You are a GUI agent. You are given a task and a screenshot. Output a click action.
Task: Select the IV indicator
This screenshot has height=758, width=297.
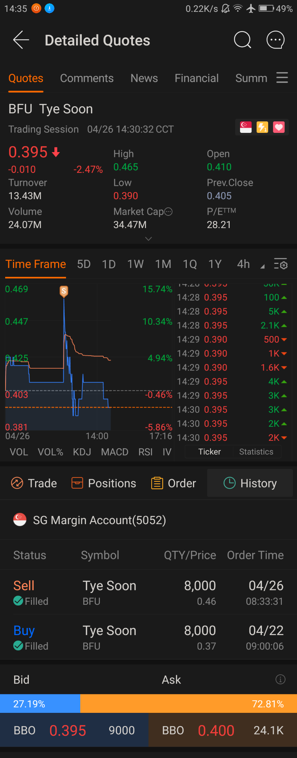(167, 452)
